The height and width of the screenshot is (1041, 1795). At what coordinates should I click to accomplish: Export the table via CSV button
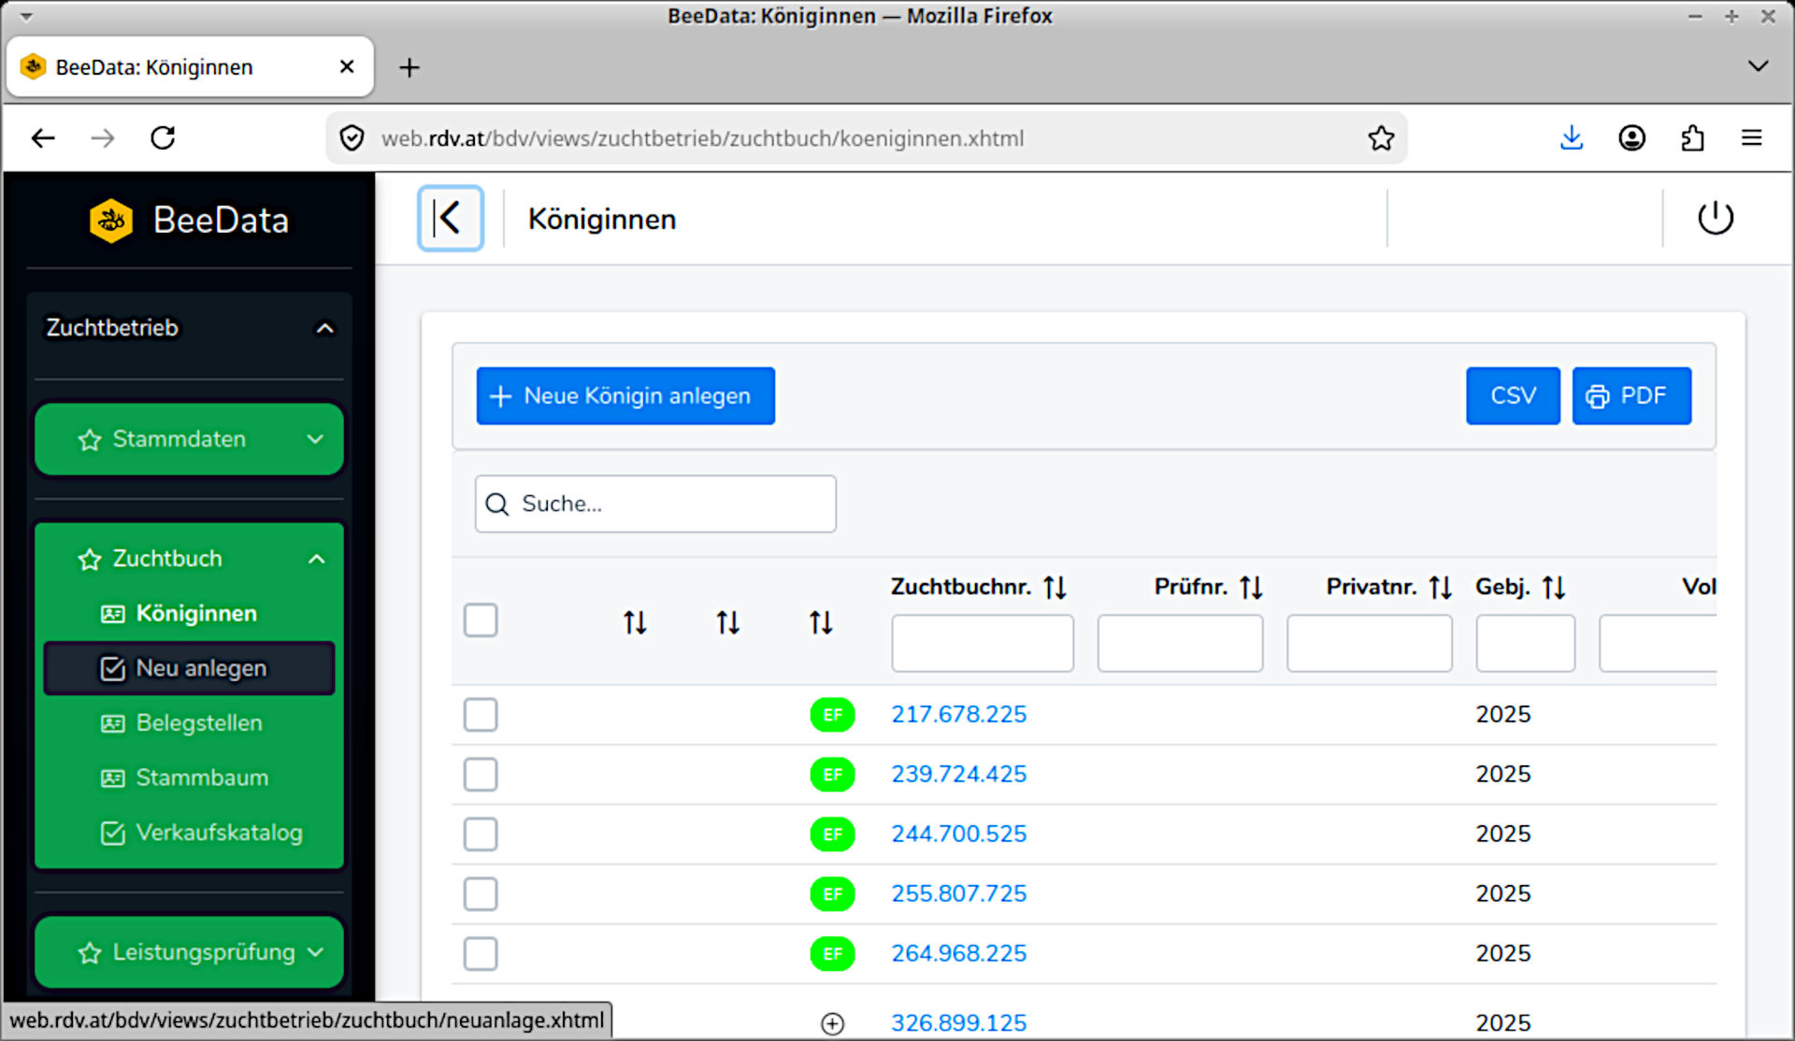(1512, 396)
